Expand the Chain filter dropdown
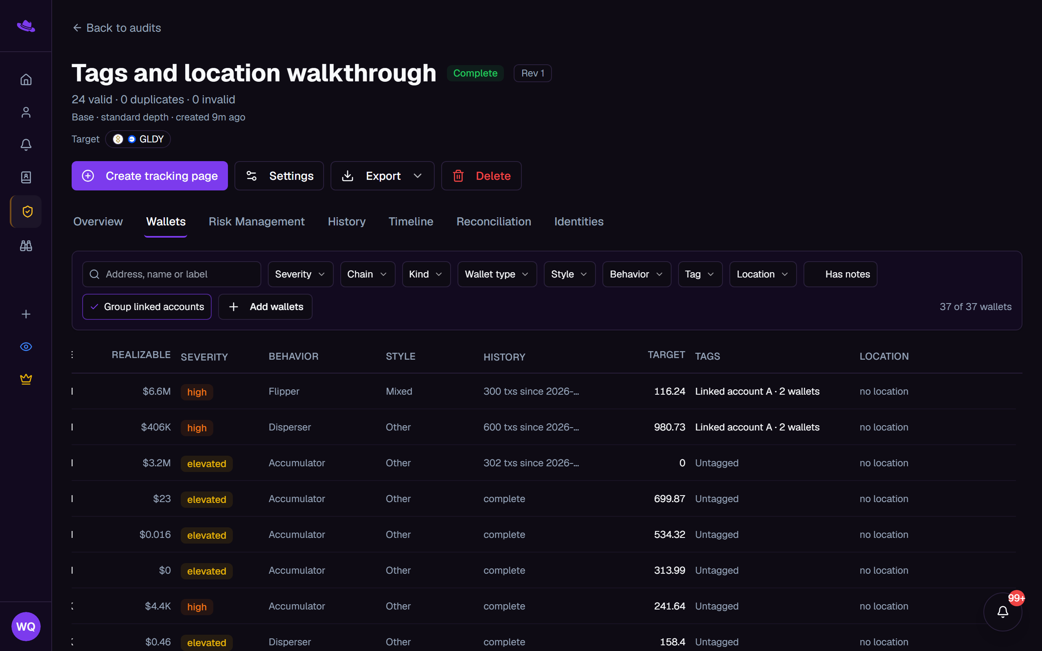 pyautogui.click(x=368, y=274)
